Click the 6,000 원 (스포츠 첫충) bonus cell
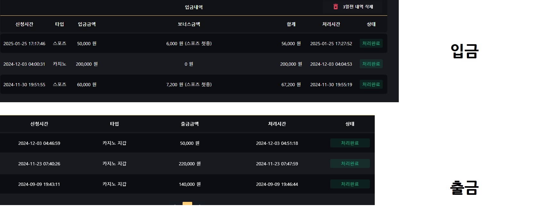 (189, 44)
